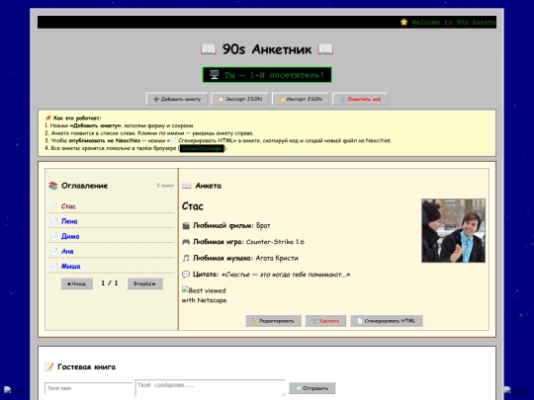Click the memo icon next to Гостевая книга

49,366
